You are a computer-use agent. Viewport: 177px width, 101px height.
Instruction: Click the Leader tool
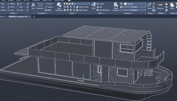coord(49,7)
